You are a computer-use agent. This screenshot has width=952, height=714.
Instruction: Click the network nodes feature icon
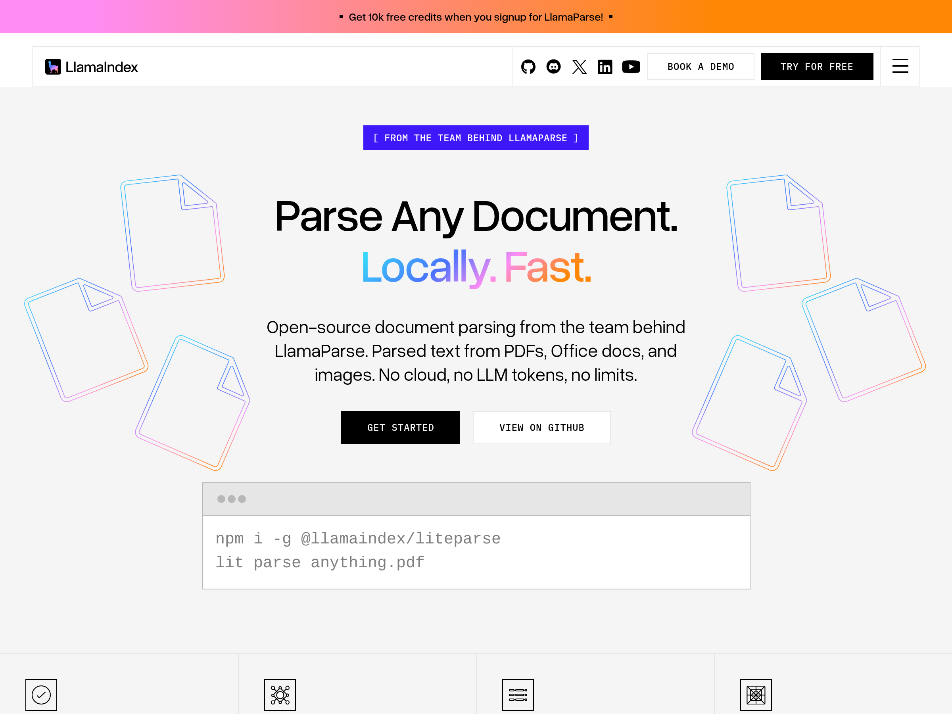[x=280, y=695]
